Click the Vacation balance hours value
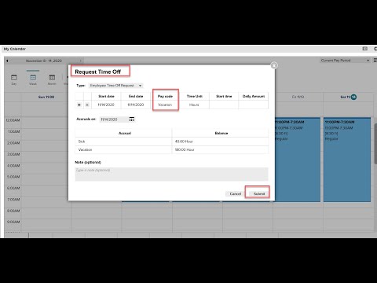The image size is (377, 283). 185,149
